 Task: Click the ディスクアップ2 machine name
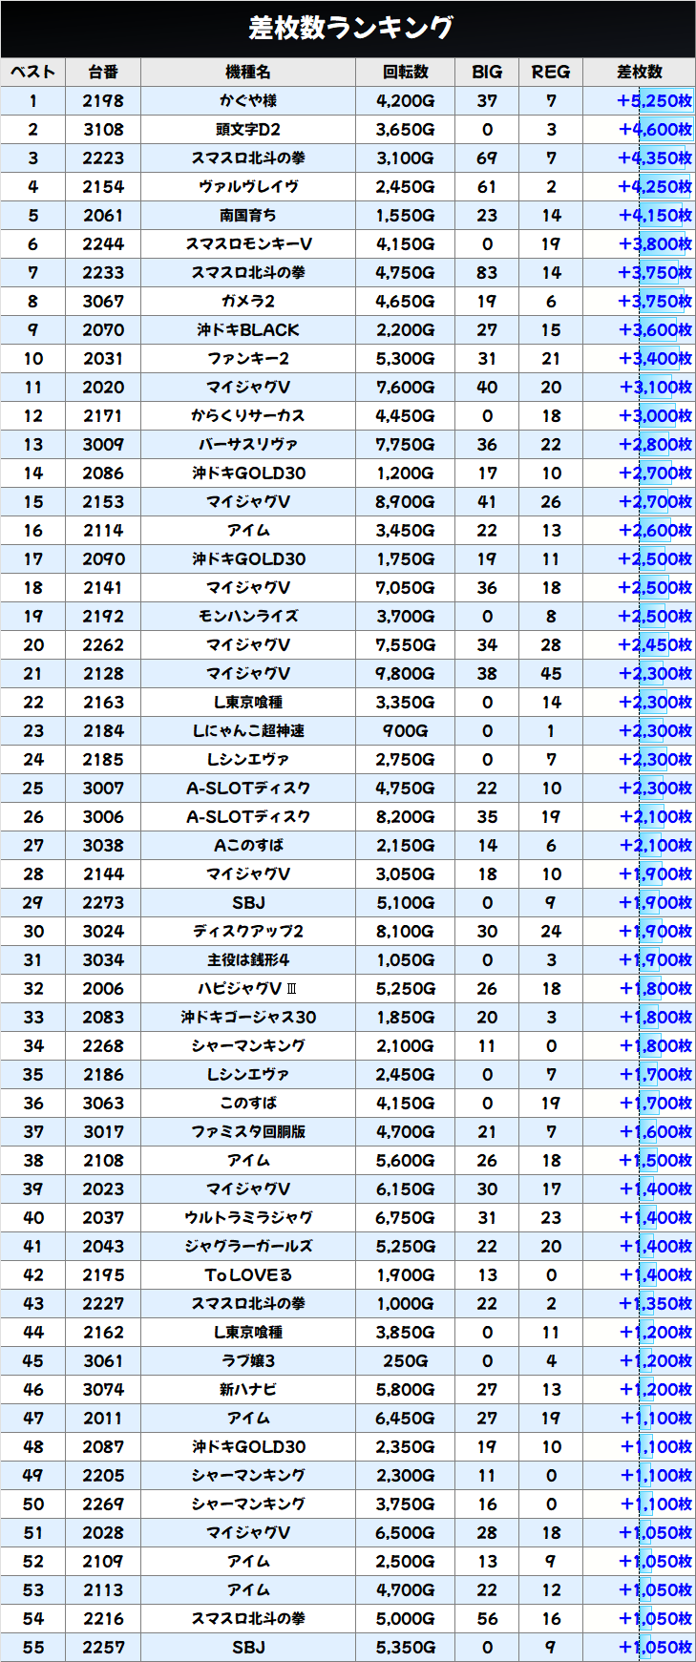click(x=248, y=932)
